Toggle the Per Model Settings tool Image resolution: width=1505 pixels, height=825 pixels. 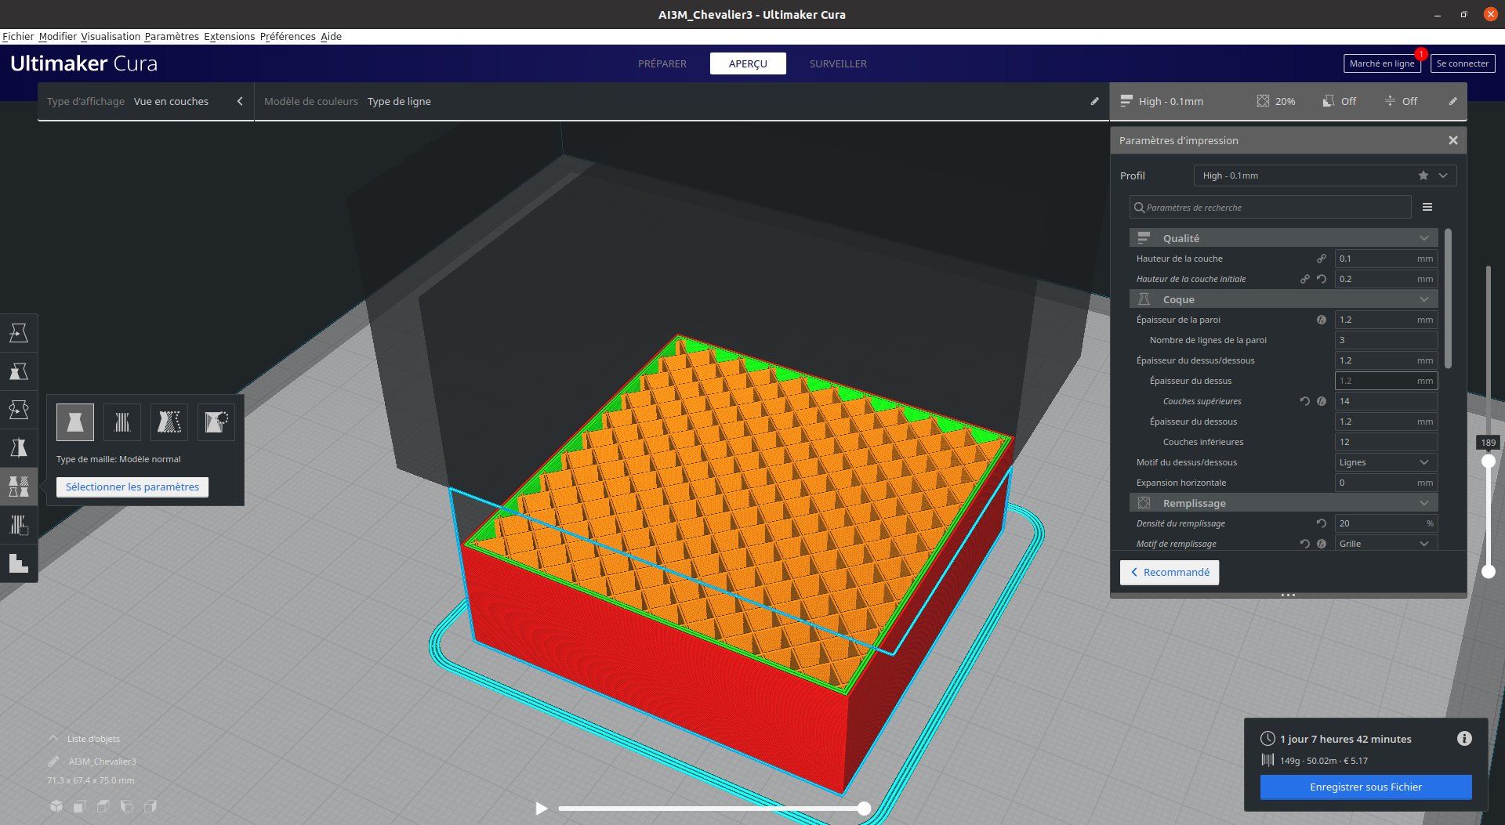(x=19, y=487)
